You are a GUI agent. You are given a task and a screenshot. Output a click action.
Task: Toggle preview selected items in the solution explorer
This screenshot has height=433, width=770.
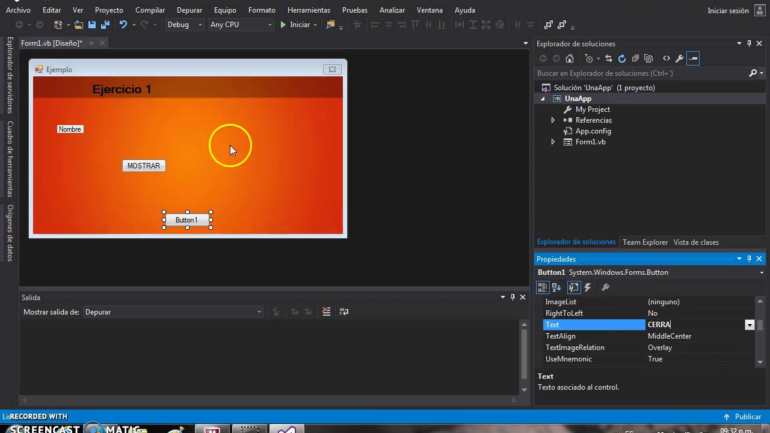(693, 58)
